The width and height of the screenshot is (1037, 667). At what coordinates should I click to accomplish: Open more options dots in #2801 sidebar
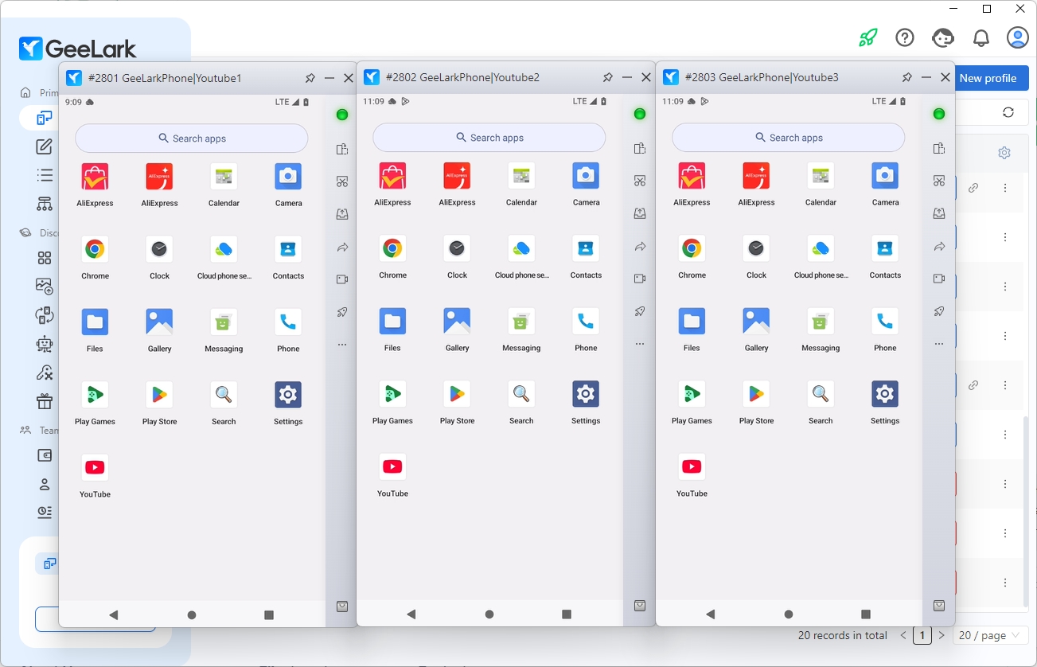pyautogui.click(x=342, y=345)
